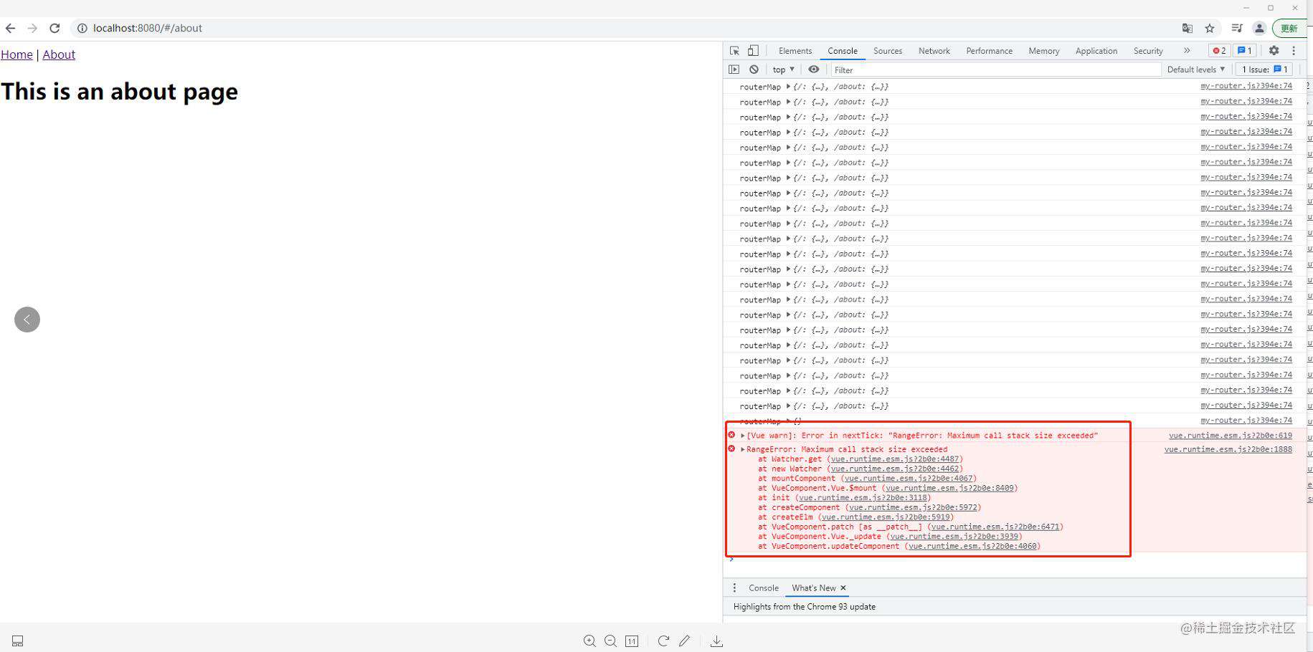Select the Console tab in DevTools
This screenshot has width=1313, height=652.
(843, 51)
